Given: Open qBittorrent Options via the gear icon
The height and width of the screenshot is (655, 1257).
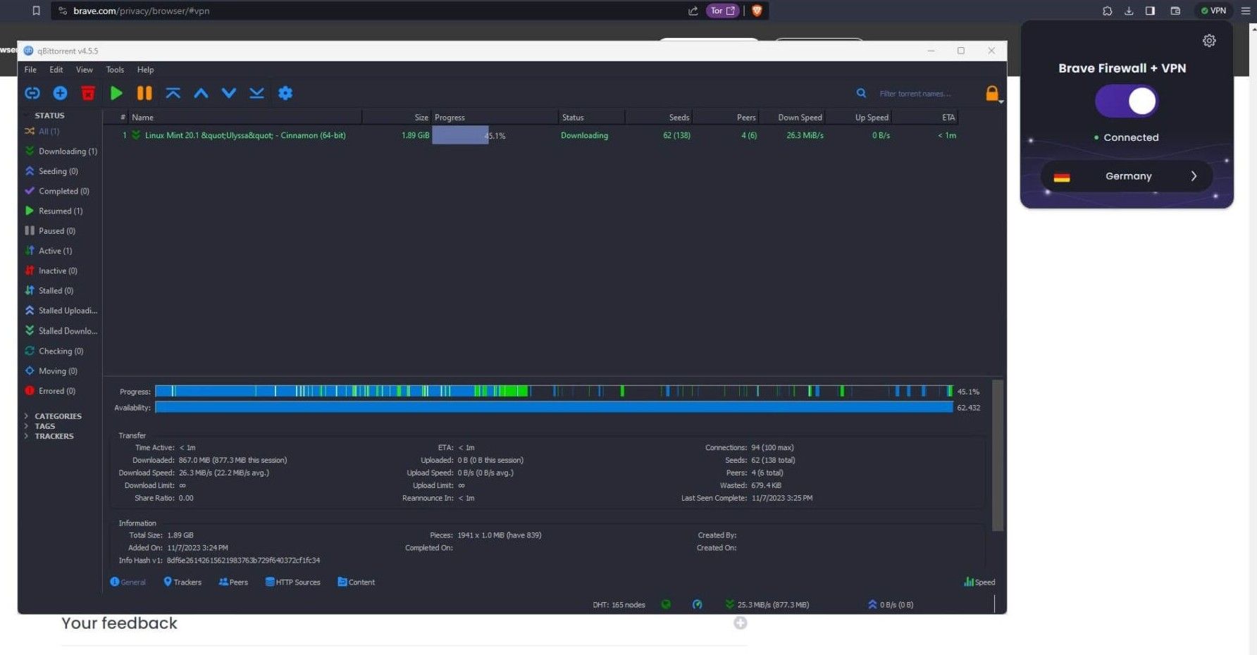Looking at the screenshot, I should point(285,92).
